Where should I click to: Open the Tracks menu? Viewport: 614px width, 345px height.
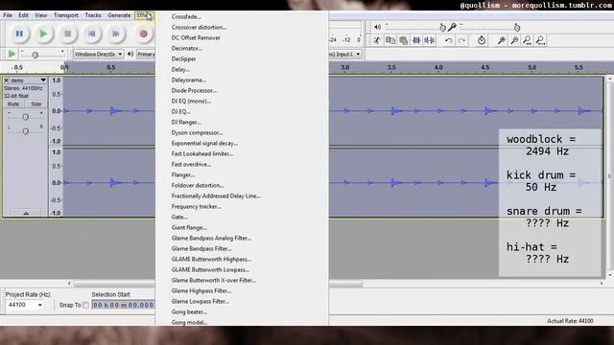[x=93, y=15]
